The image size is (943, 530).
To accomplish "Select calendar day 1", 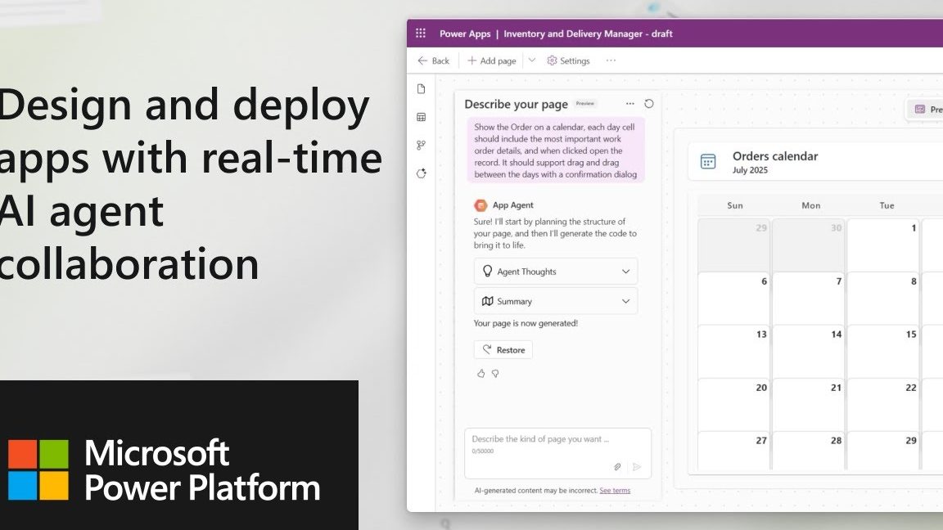I will pyautogui.click(x=882, y=245).
